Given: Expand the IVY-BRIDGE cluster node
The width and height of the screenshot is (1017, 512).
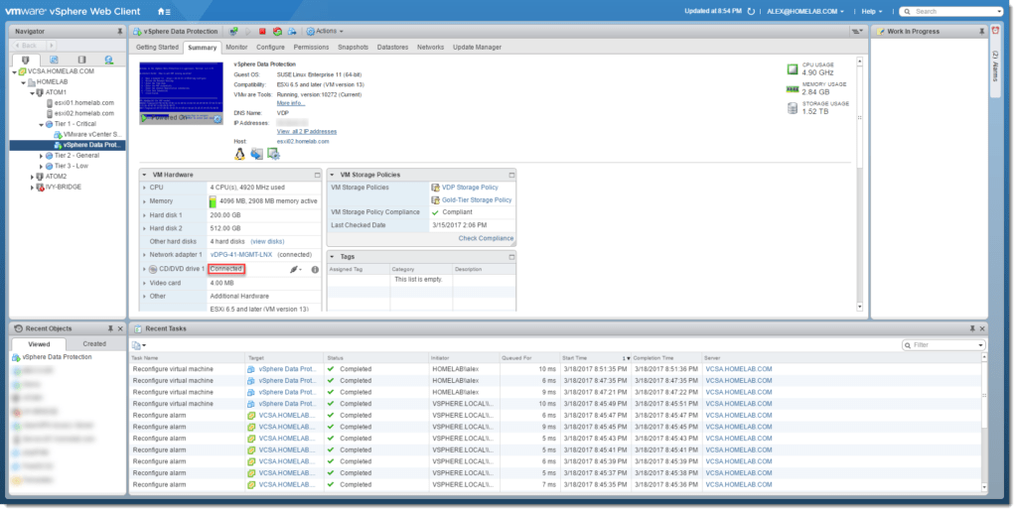Looking at the screenshot, I should (x=32, y=188).
